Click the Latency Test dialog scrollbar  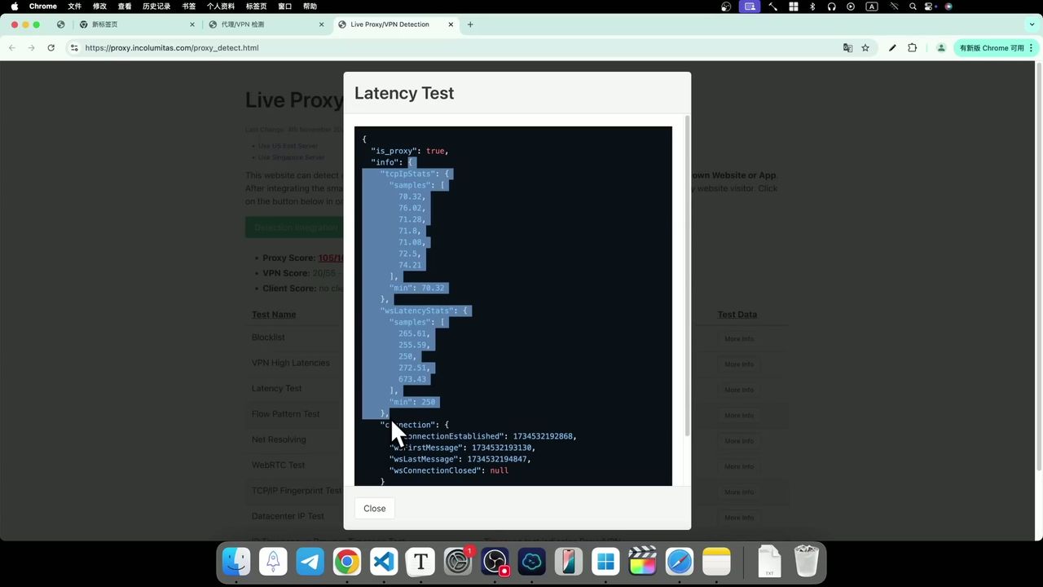pos(688,277)
